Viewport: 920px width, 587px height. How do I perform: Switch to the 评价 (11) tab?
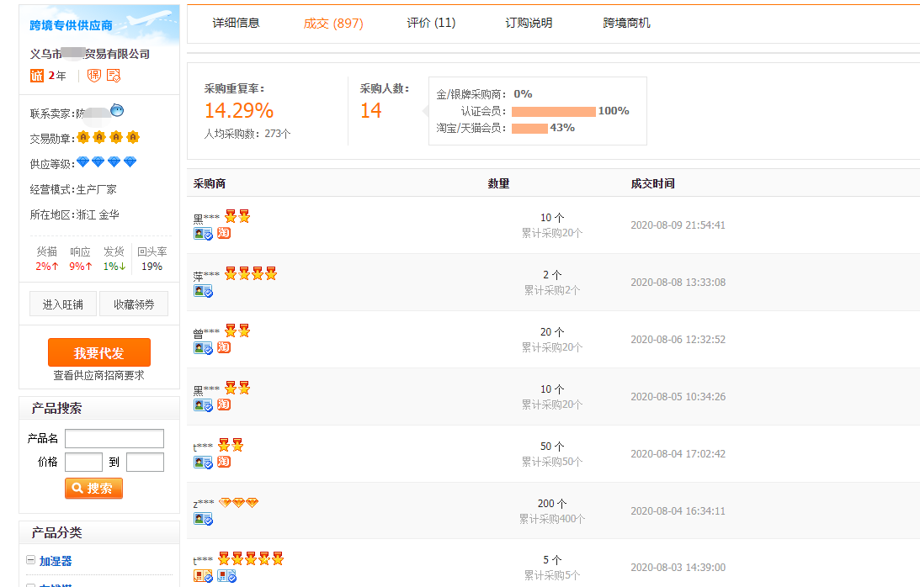(430, 23)
